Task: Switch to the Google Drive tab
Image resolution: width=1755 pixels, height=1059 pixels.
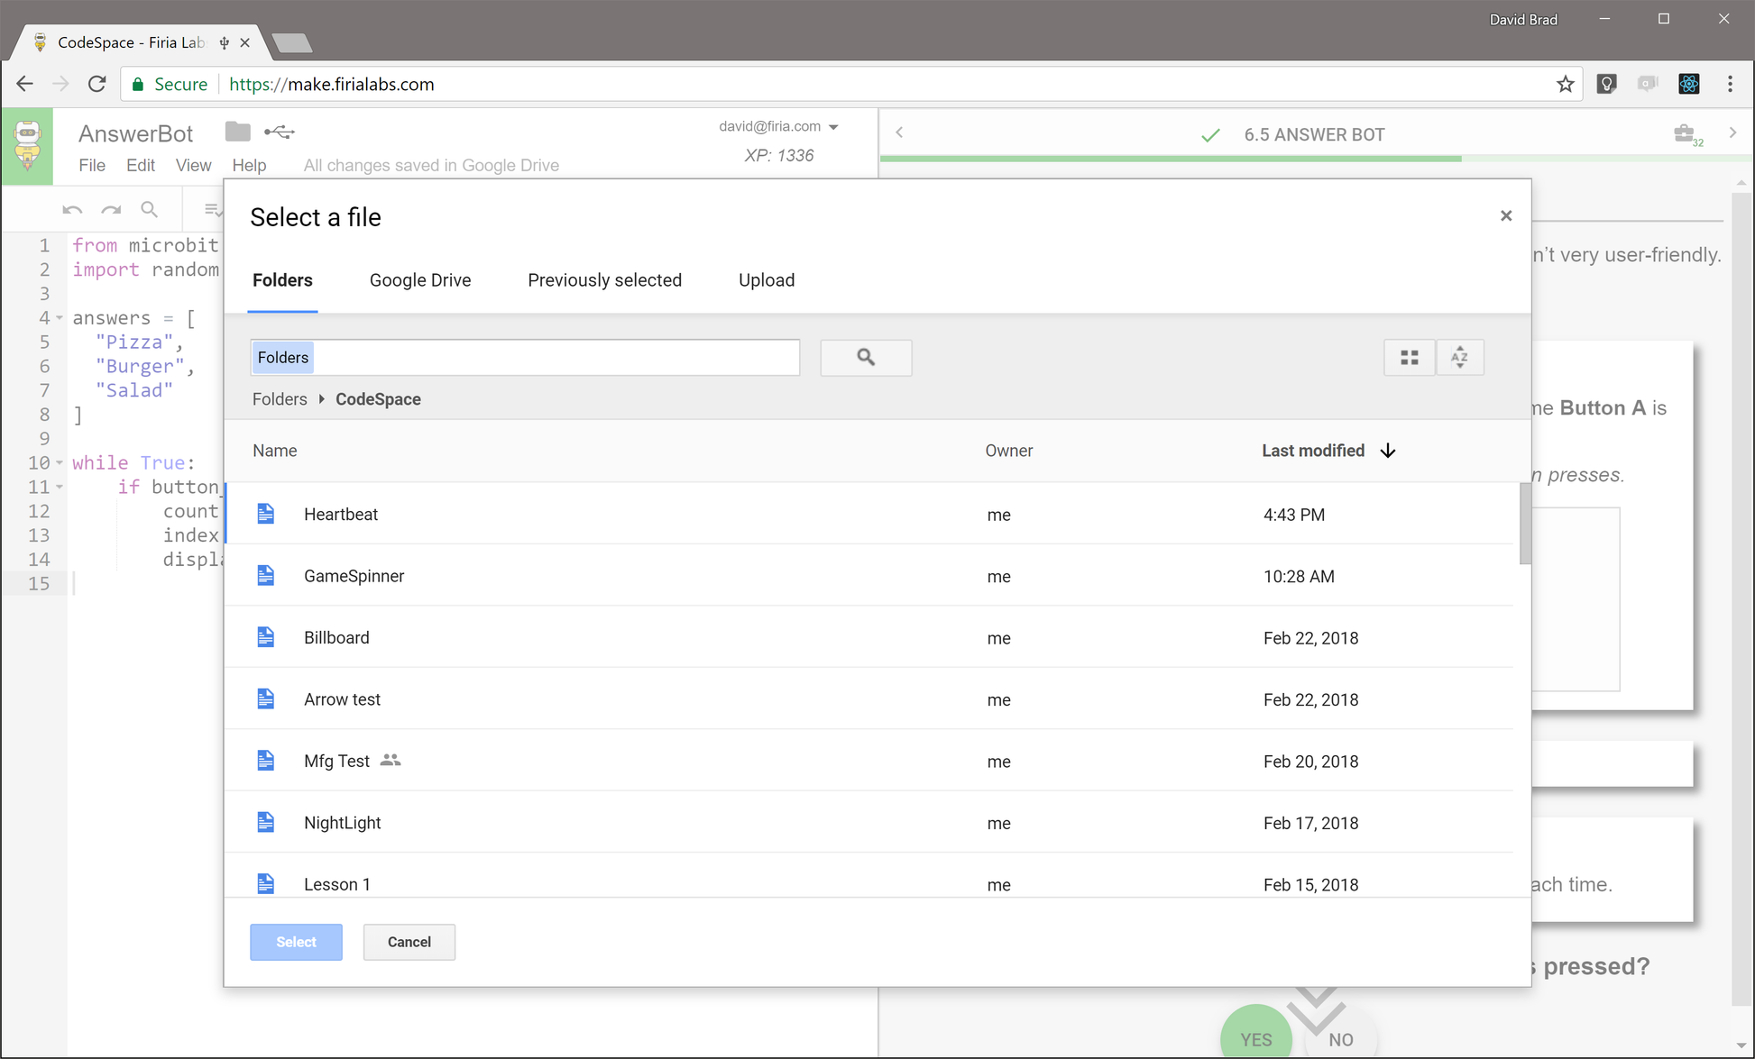Action: pos(419,280)
